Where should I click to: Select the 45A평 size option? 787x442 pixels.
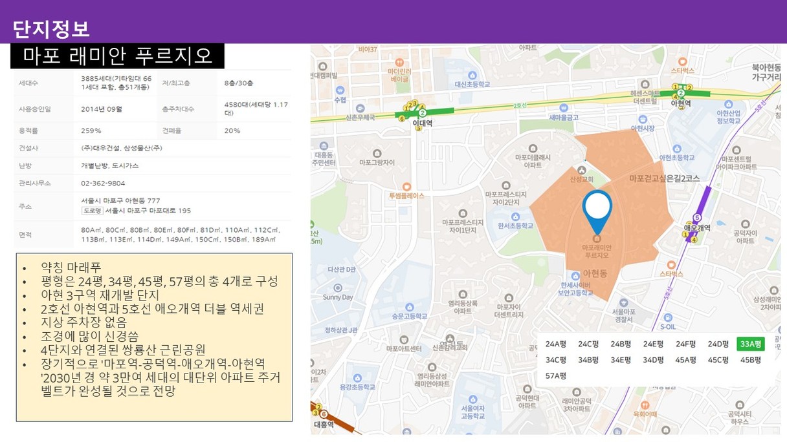click(685, 360)
